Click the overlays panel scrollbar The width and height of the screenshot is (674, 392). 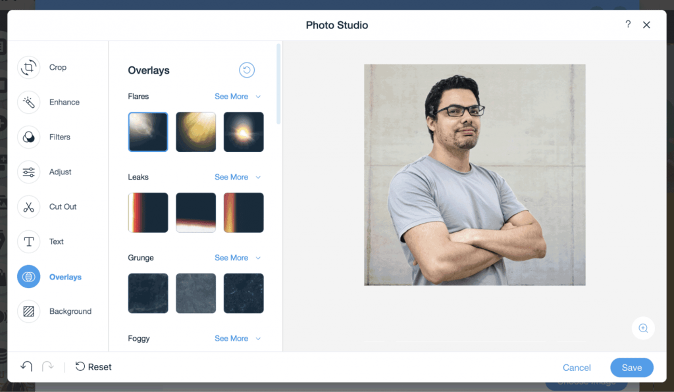(278, 84)
